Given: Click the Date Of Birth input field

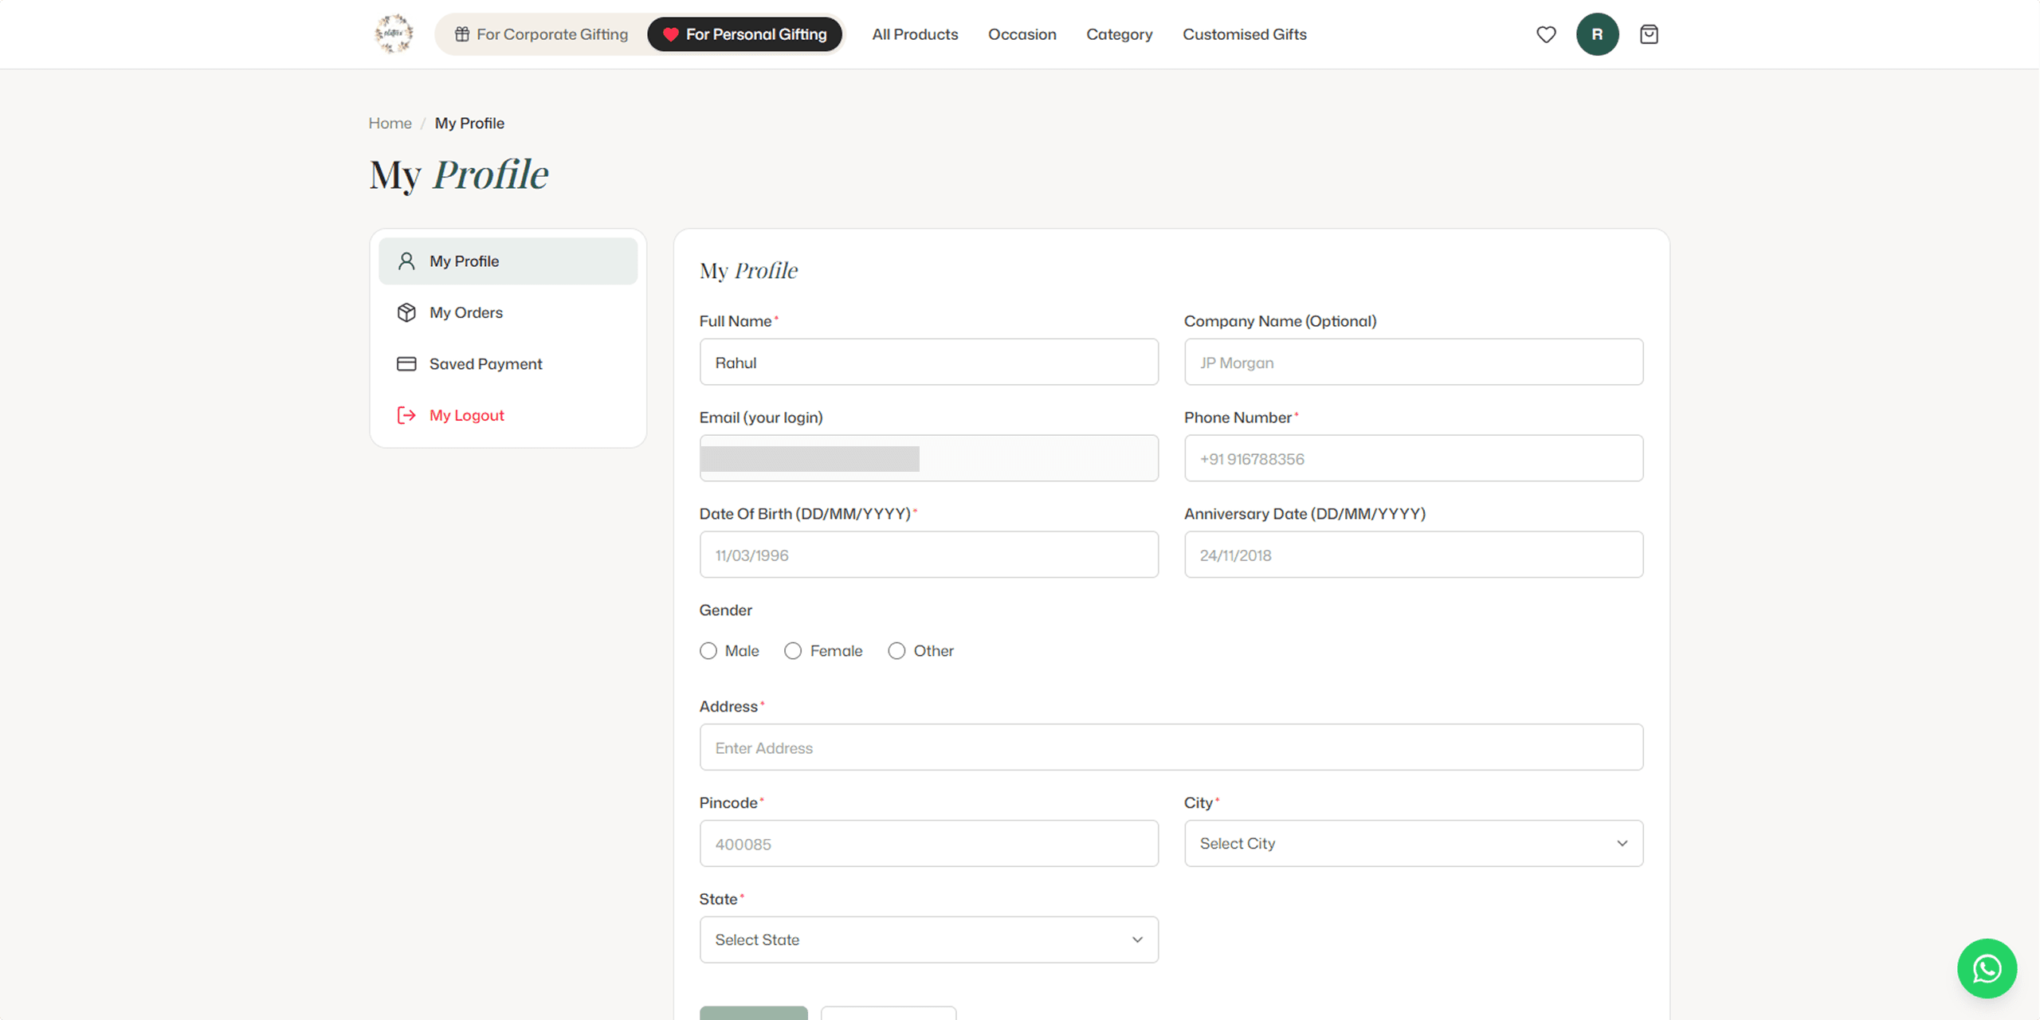Looking at the screenshot, I should pyautogui.click(x=929, y=555).
